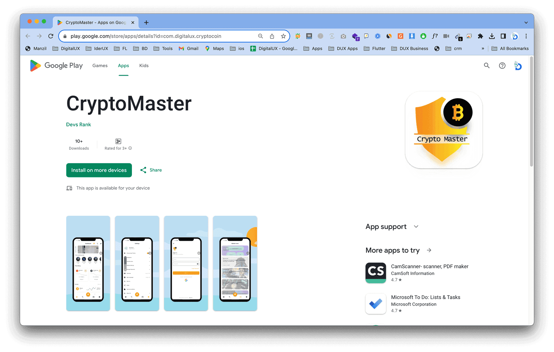
Task: Open the CamScanner app icon
Action: pos(376,273)
